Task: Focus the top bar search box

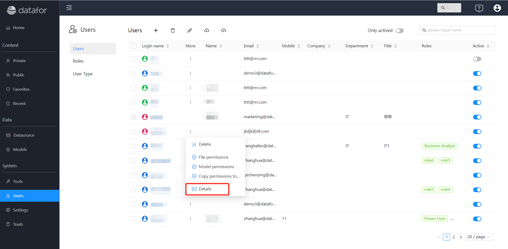Action: tap(449, 8)
